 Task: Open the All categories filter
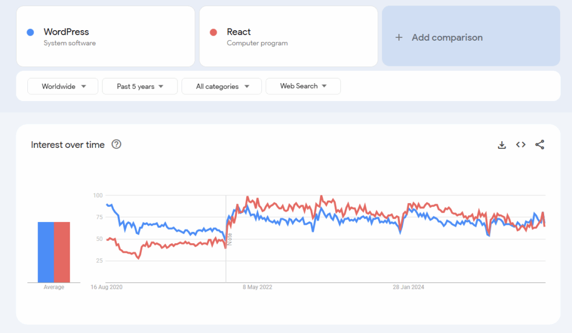[222, 86]
